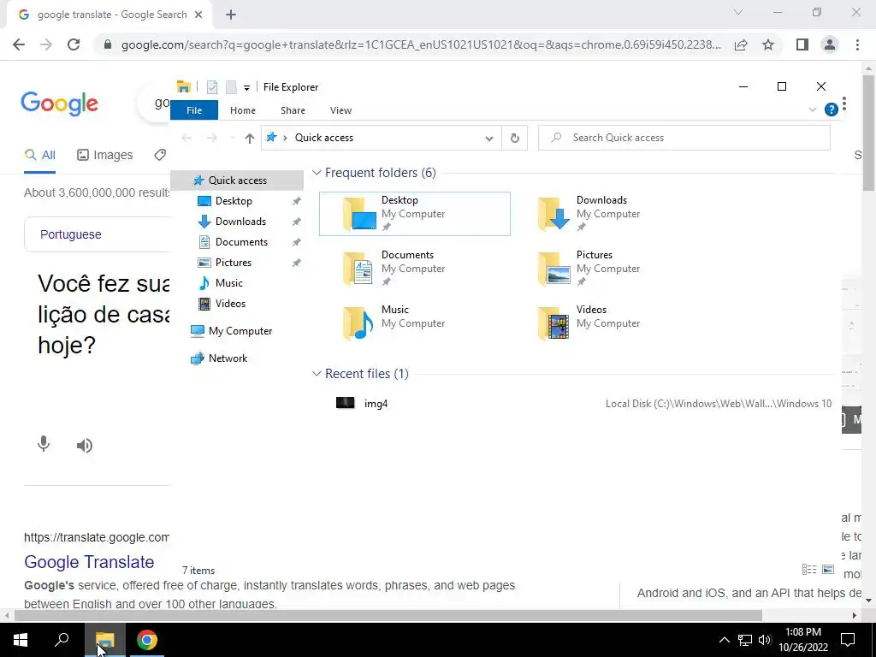Select Videos in the navigation pane
The width and height of the screenshot is (876, 657).
click(x=230, y=304)
